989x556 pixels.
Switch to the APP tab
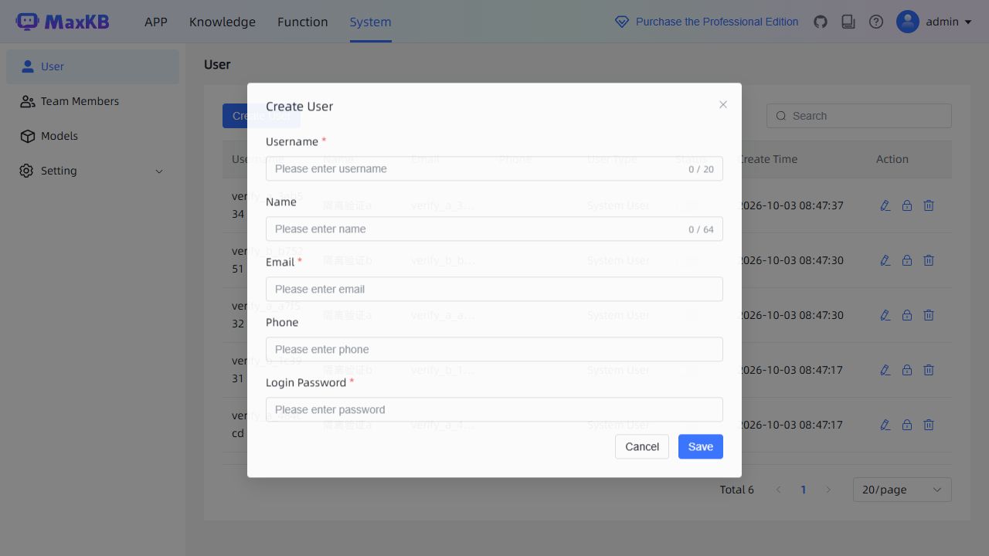click(156, 22)
